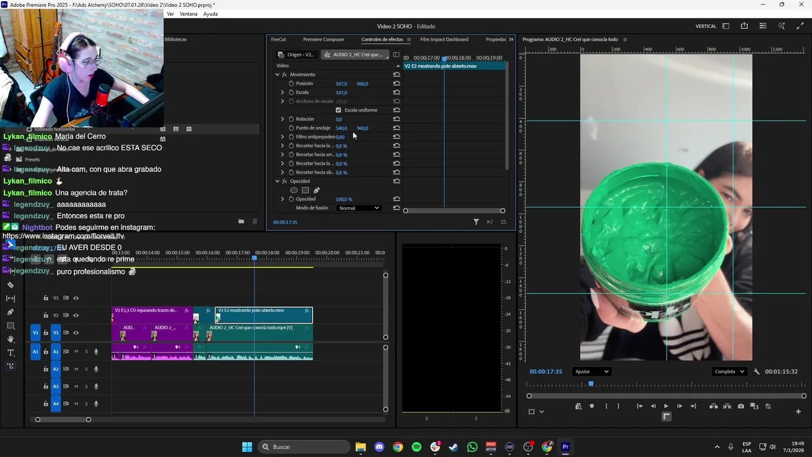The height and width of the screenshot is (457, 812).
Task: Collapse the Opacidad effect group
Action: click(x=277, y=182)
